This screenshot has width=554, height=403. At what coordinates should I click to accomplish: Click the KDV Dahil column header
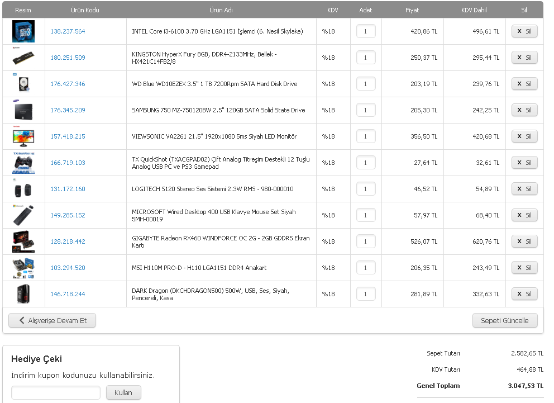pos(474,10)
